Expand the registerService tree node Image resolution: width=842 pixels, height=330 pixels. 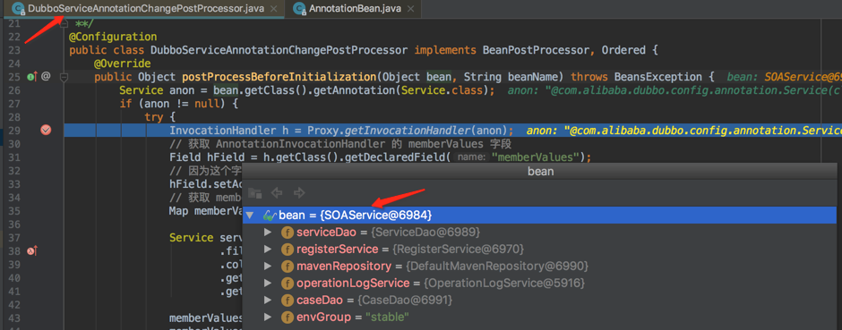(x=268, y=250)
